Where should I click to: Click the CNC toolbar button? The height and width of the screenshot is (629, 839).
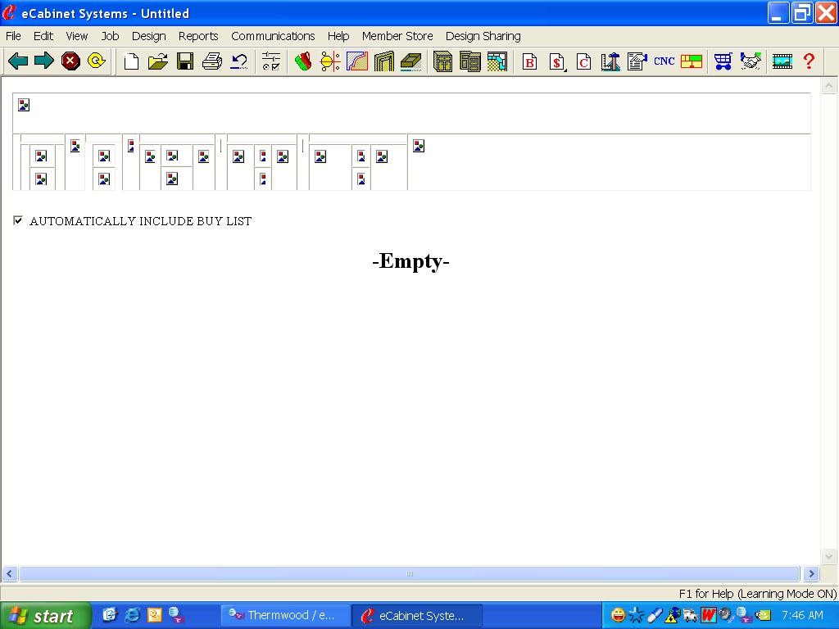tap(664, 61)
